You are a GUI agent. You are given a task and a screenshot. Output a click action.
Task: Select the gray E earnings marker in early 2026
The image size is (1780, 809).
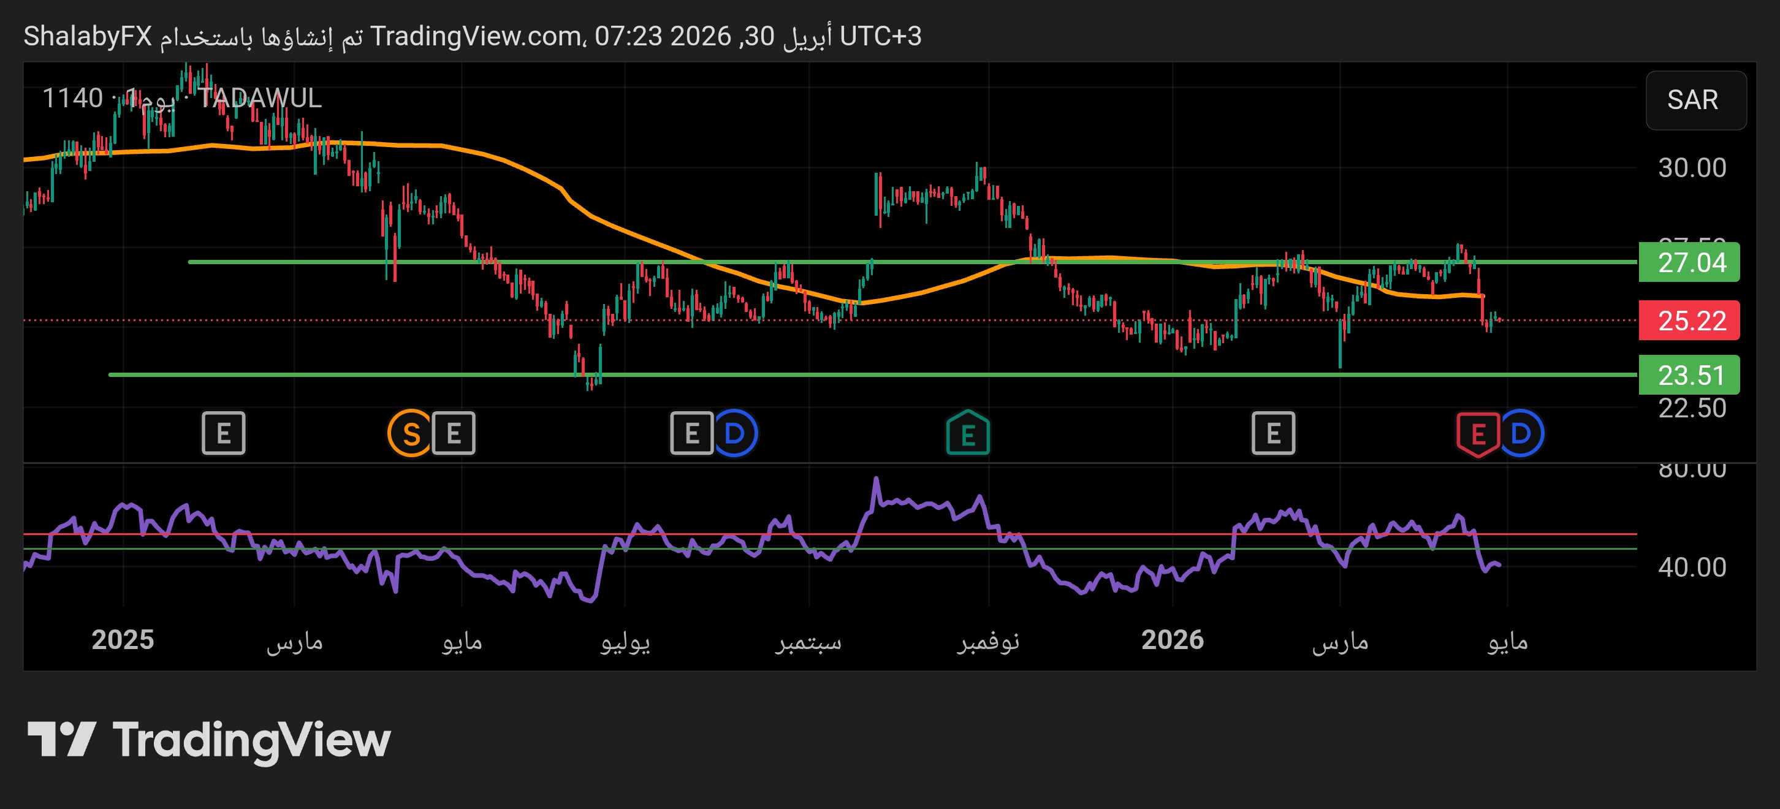point(1273,433)
